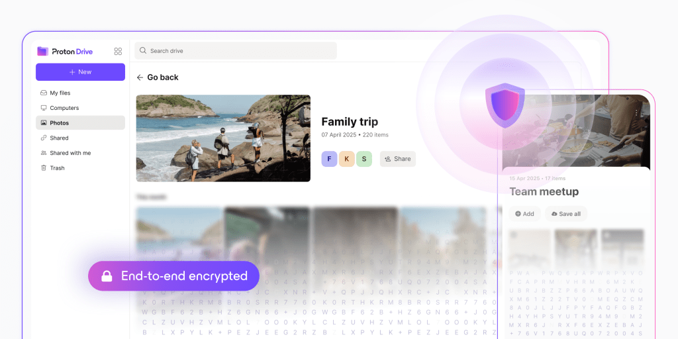Open the app switcher grid icon
678x339 pixels.
click(x=118, y=52)
